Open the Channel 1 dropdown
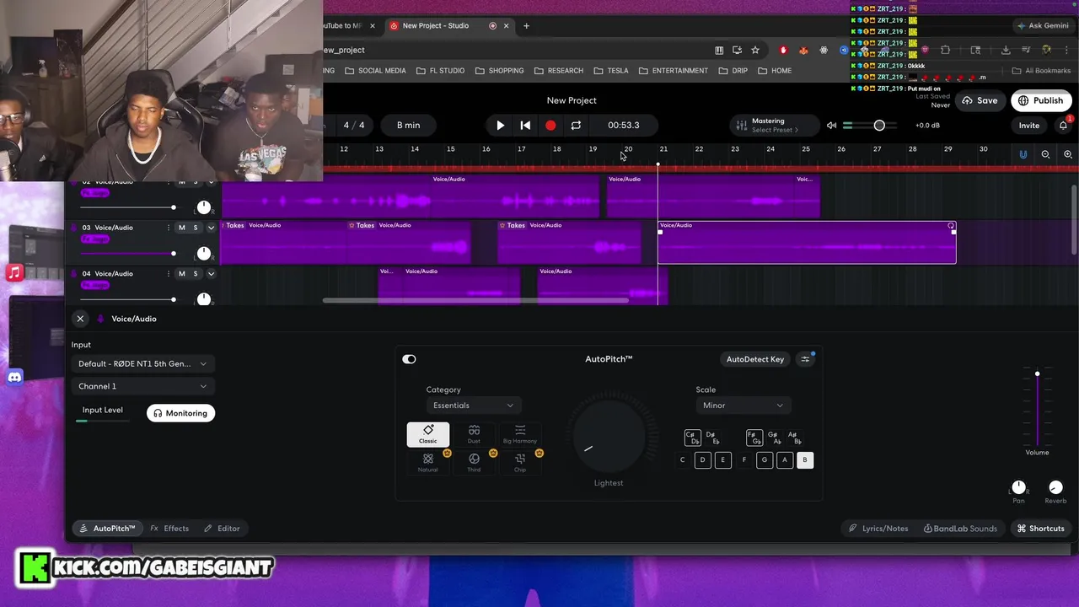This screenshot has width=1079, height=607. pyautogui.click(x=142, y=386)
